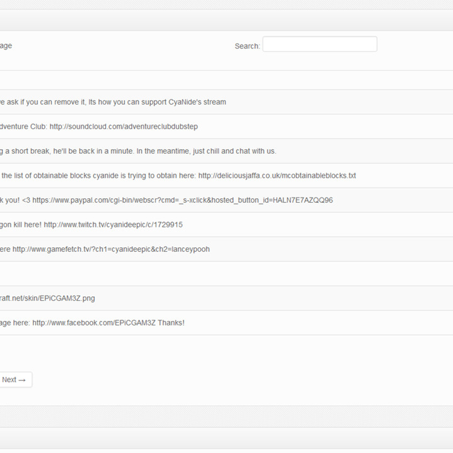
Task: Select the short break message row
Action: click(x=226, y=151)
